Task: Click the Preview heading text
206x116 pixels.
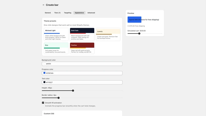Action: pyautogui.click(x=131, y=13)
